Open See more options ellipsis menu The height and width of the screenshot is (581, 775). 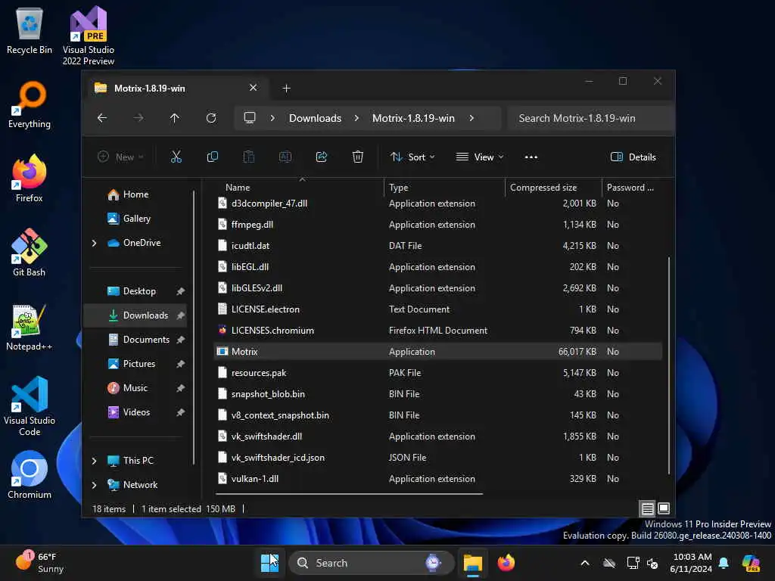[531, 157]
